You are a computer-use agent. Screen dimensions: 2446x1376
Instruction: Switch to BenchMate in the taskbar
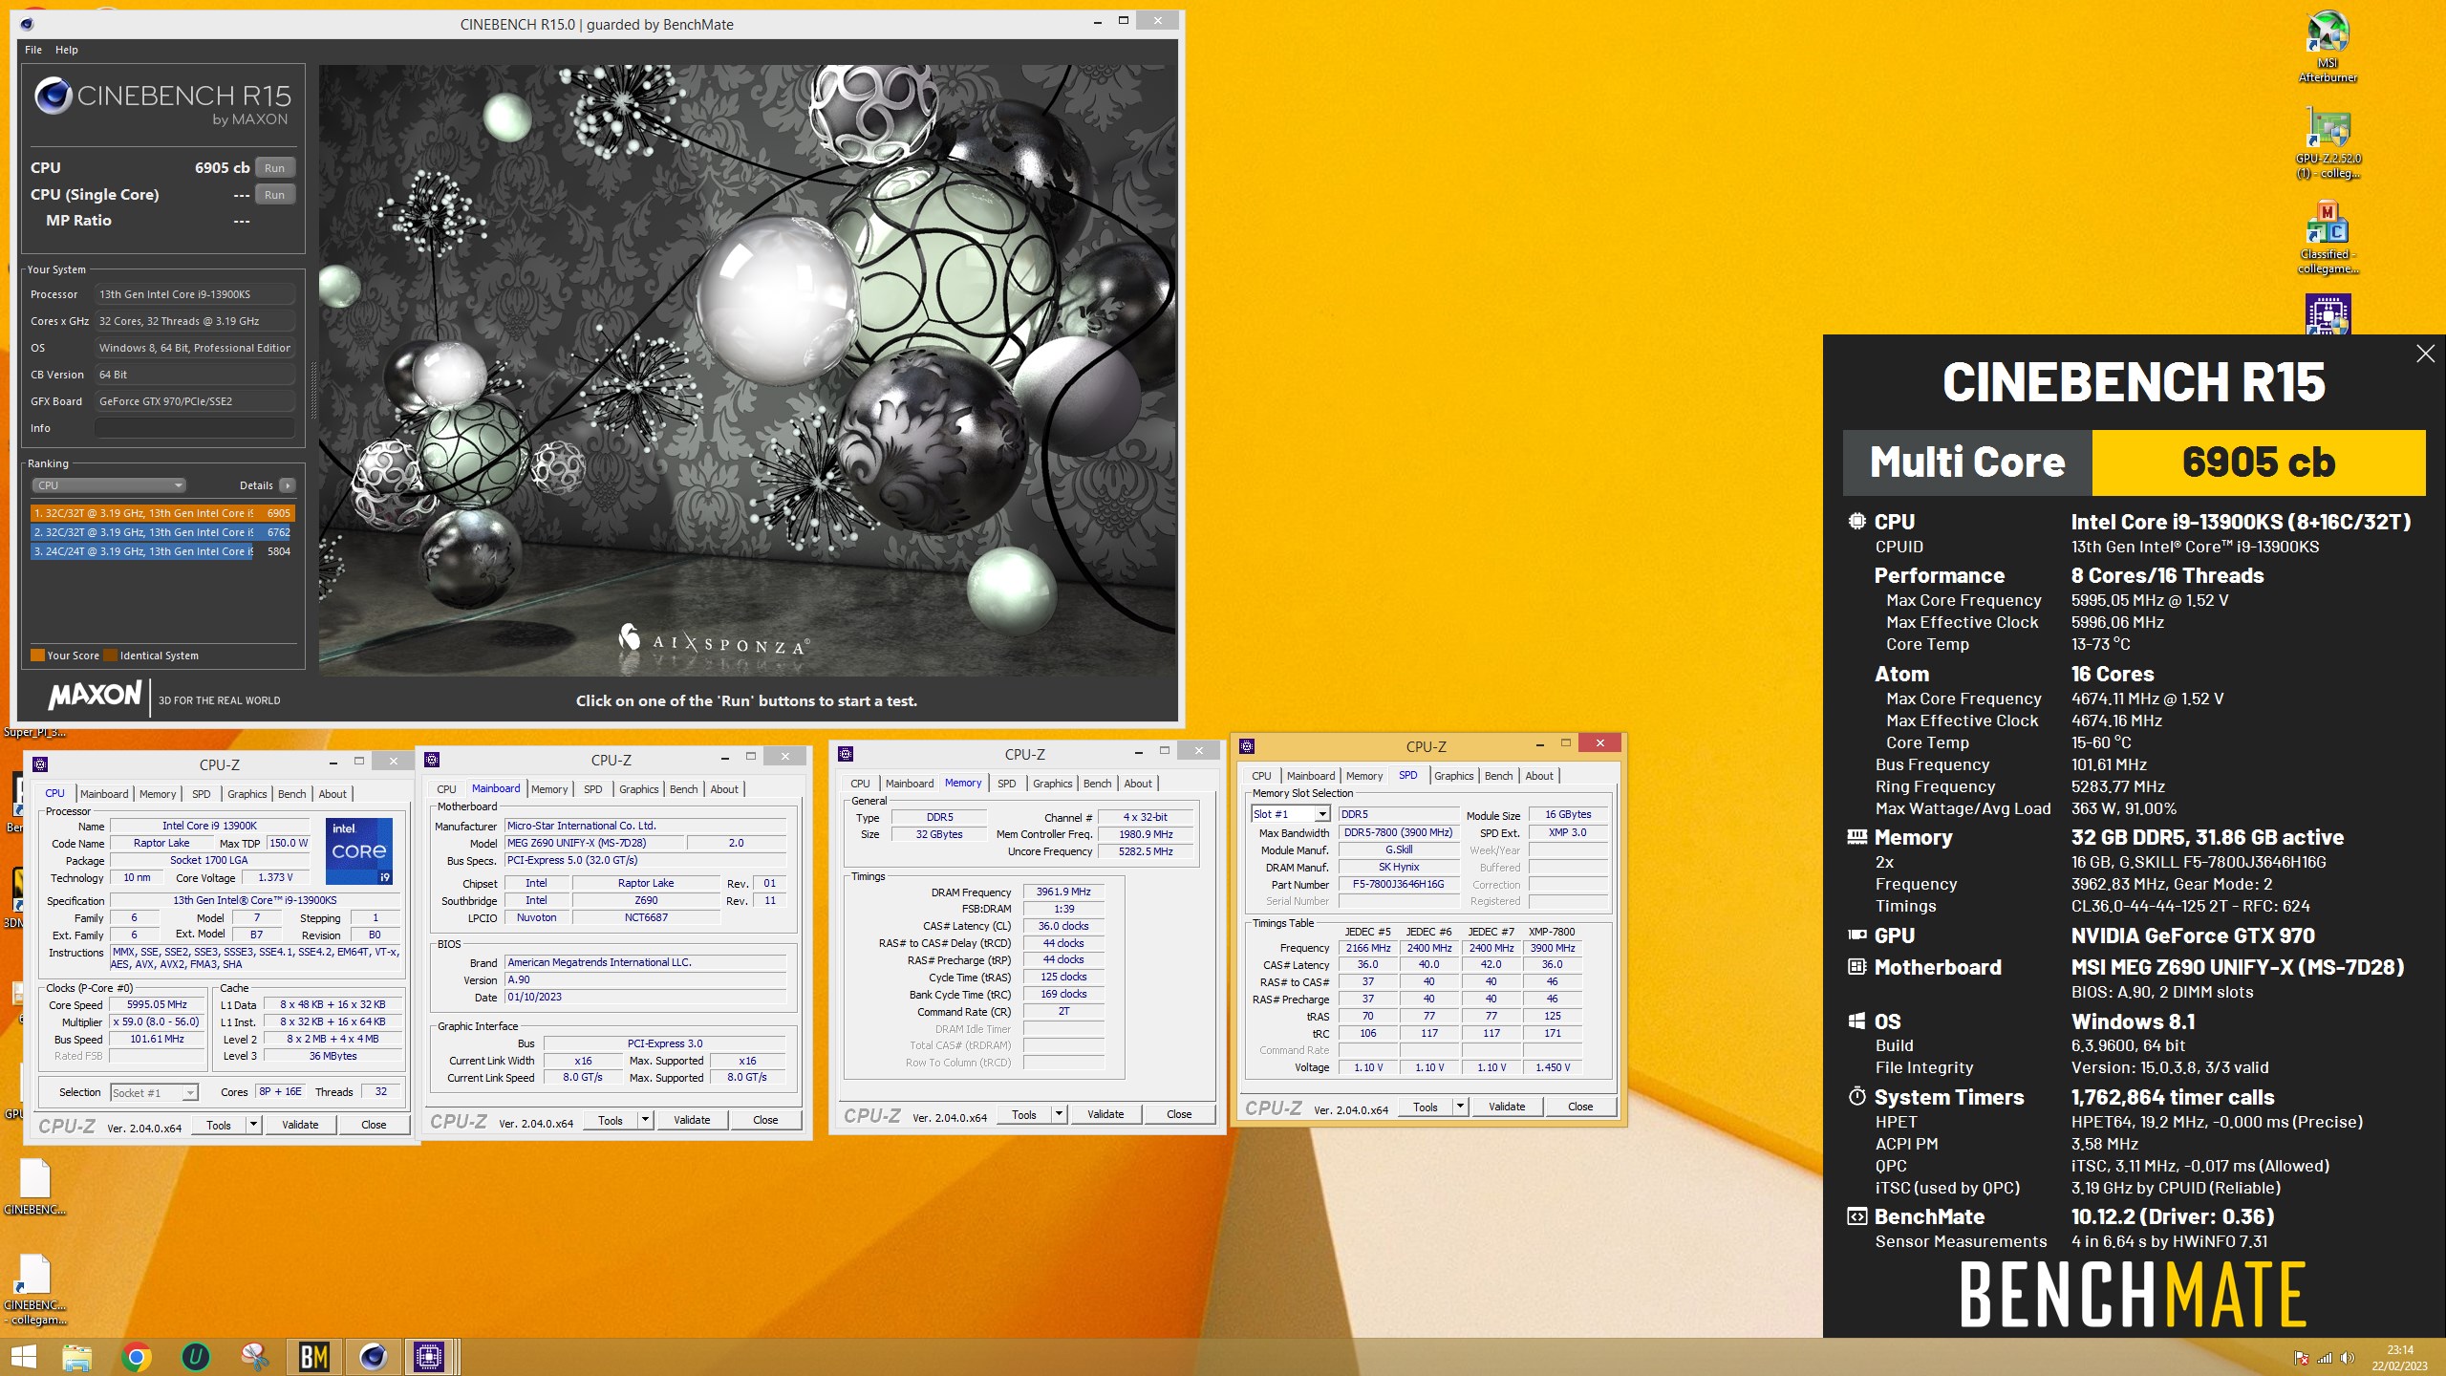tap(314, 1357)
